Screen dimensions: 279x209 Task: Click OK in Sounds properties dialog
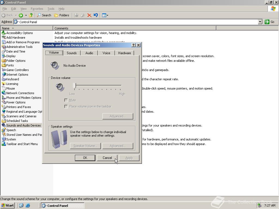pos(85,158)
